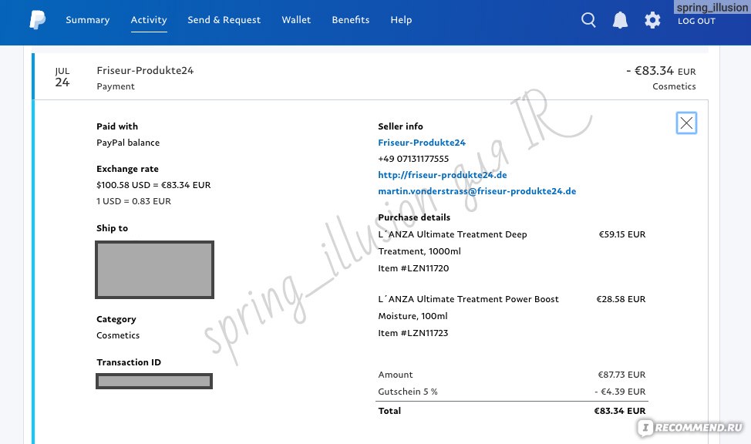
Task: Click the bold Total value €83.34 EUR
Action: 620,411
